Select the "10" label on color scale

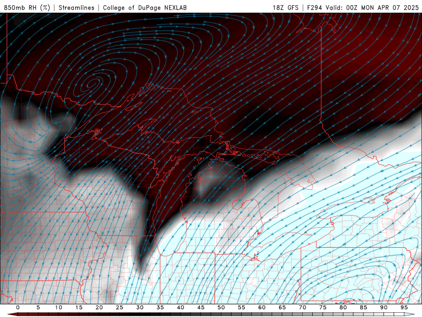(x=59, y=307)
